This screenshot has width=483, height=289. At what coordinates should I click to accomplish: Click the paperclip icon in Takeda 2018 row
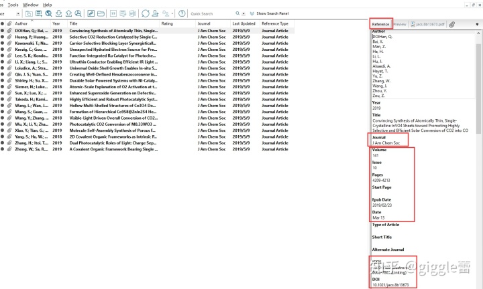9,99
